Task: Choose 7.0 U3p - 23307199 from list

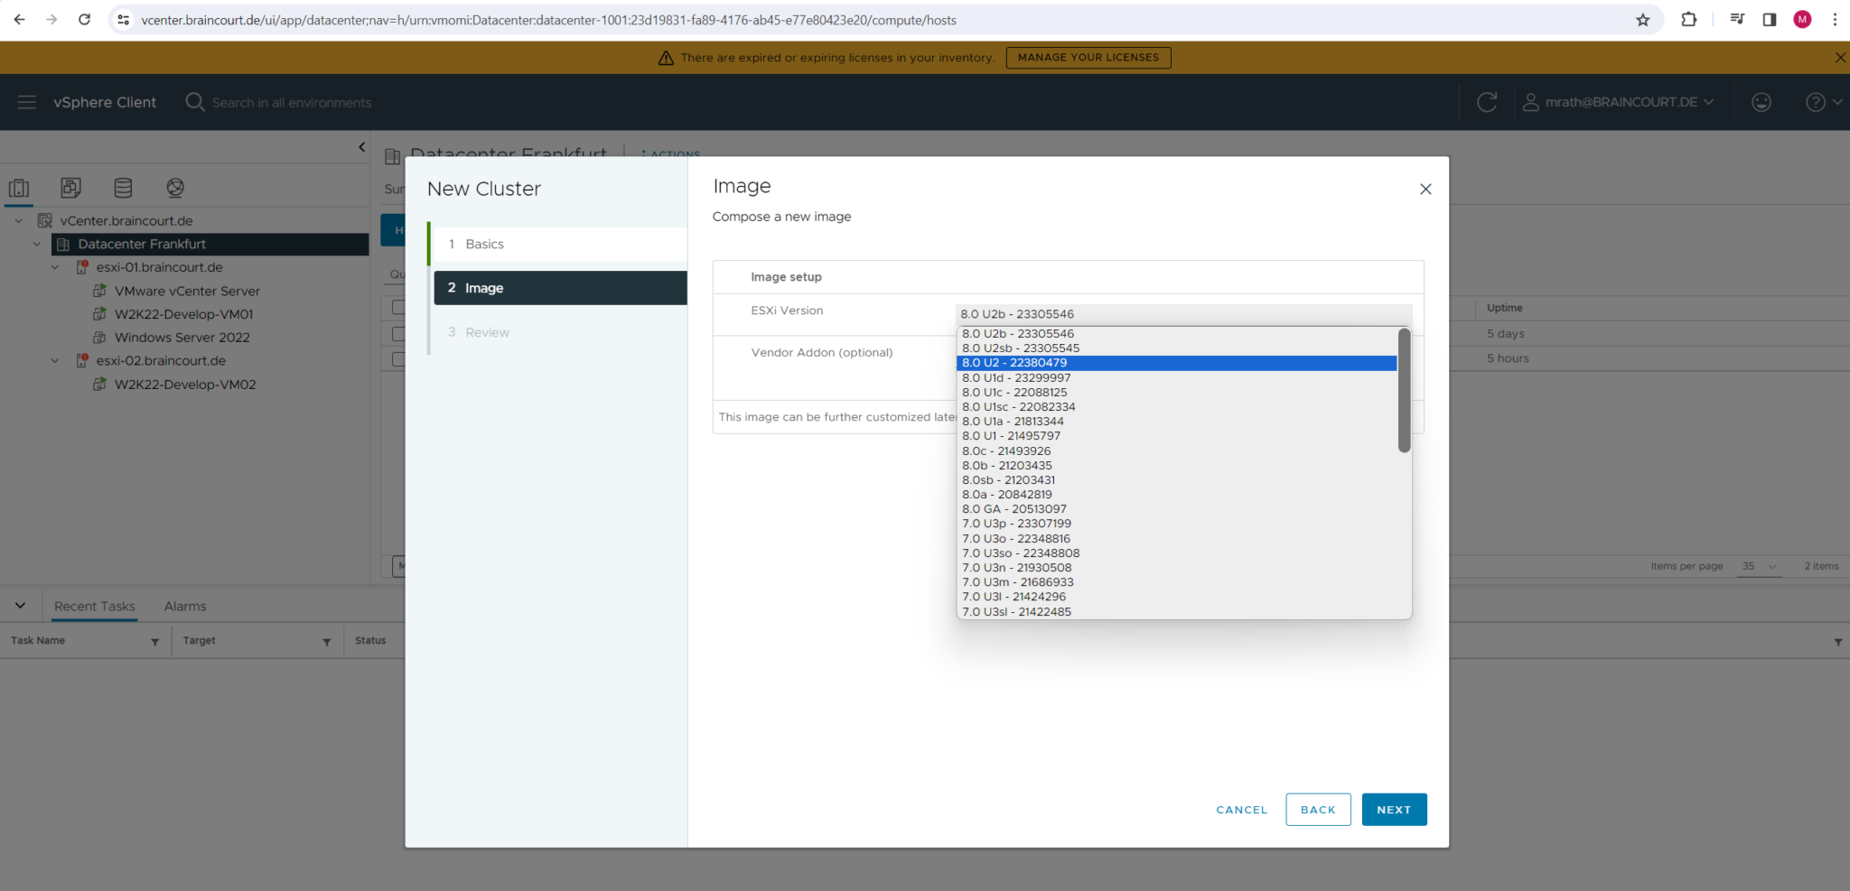Action: [1016, 524]
